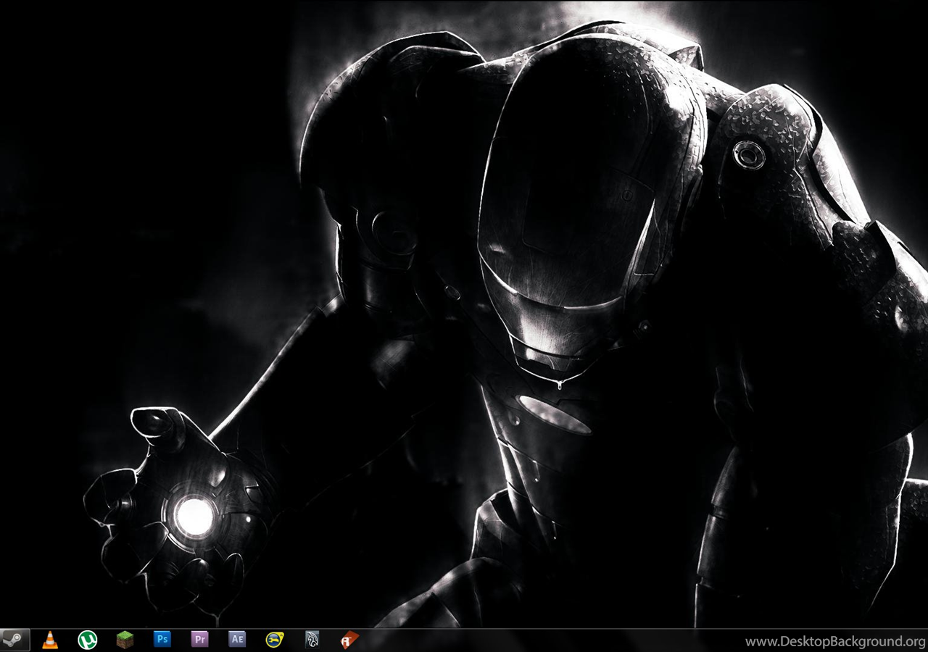The image size is (928, 652).
Task: Open Adobe Photoshop (Ps) icon
Action: click(x=162, y=639)
